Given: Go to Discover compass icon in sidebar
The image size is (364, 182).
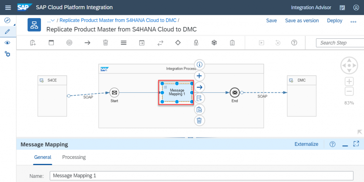Looking at the screenshot, I should (7, 20).
